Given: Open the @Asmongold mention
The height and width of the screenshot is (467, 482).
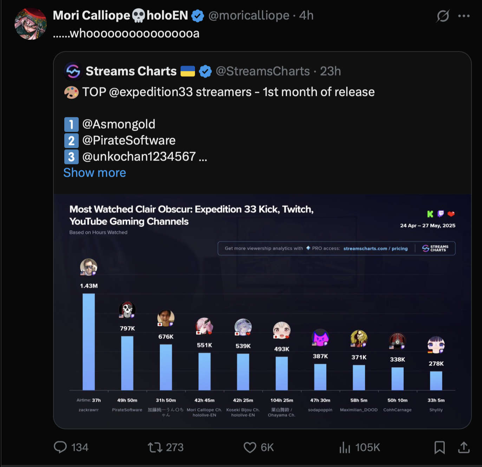Looking at the screenshot, I should point(119,124).
